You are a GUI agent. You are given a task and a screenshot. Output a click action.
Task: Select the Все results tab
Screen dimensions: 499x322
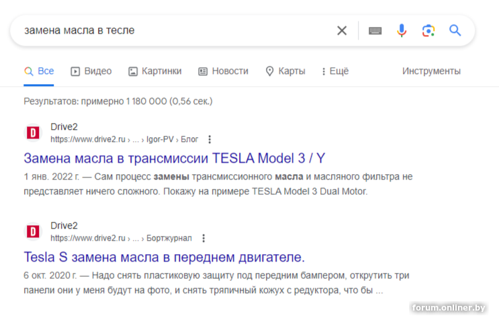point(39,71)
